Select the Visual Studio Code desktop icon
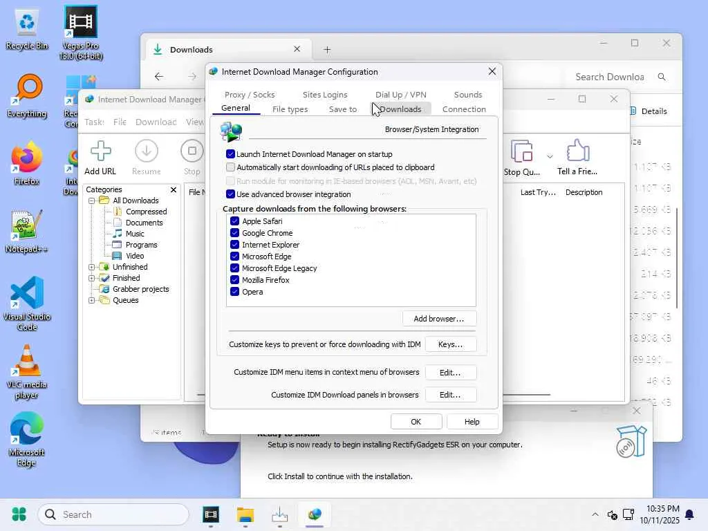 27,304
